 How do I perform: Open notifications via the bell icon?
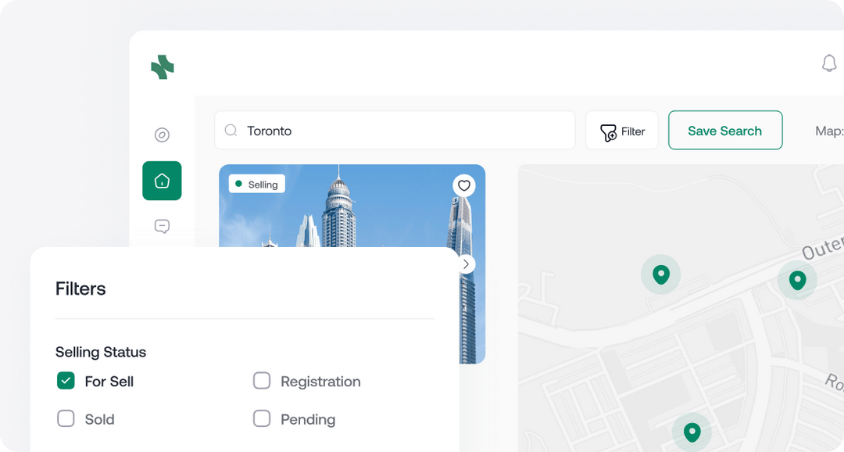[x=830, y=63]
